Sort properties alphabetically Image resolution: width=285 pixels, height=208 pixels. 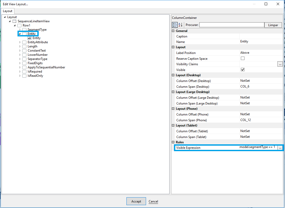pyautogui.click(x=180, y=25)
